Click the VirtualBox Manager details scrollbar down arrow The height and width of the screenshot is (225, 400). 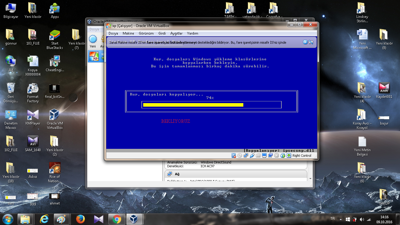[x=310, y=179]
